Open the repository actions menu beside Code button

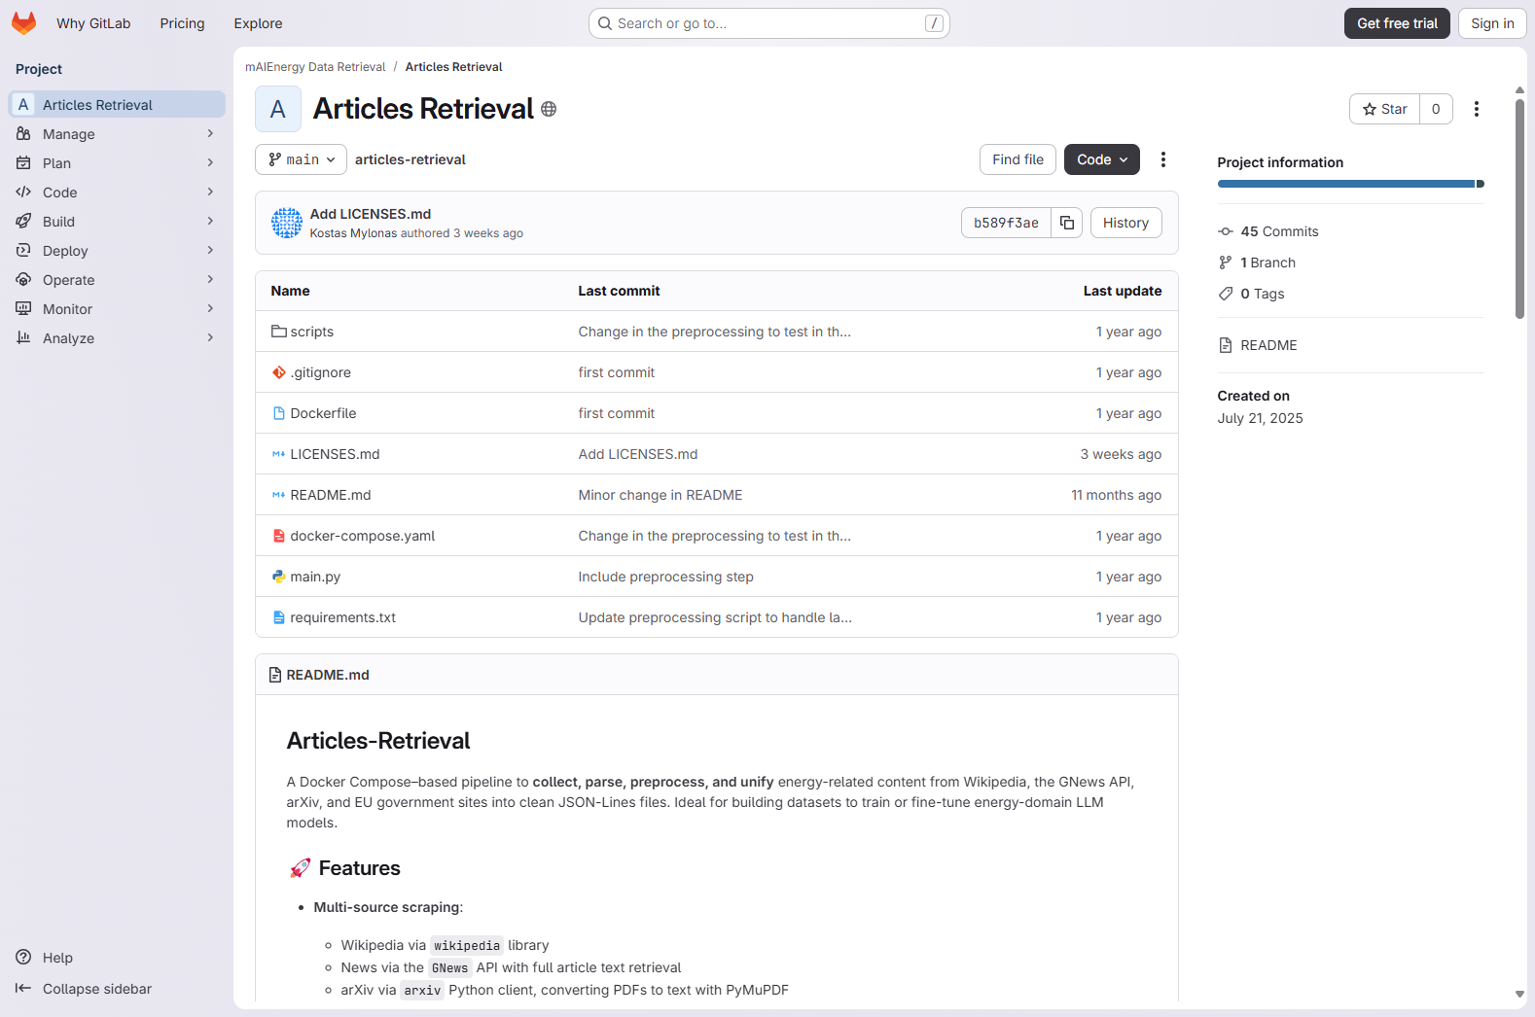pyautogui.click(x=1163, y=159)
